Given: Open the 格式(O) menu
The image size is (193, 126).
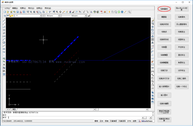Looking at the screenshot, I should [x=31, y=8].
